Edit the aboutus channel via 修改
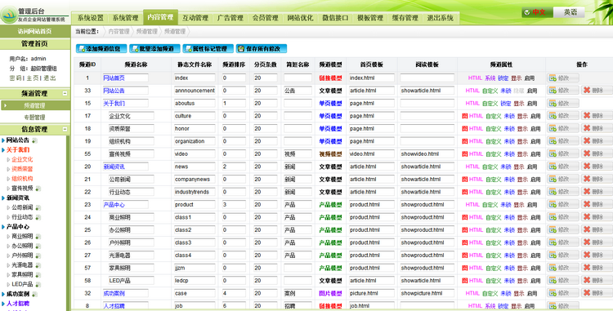The height and width of the screenshot is (311, 613). coord(563,103)
